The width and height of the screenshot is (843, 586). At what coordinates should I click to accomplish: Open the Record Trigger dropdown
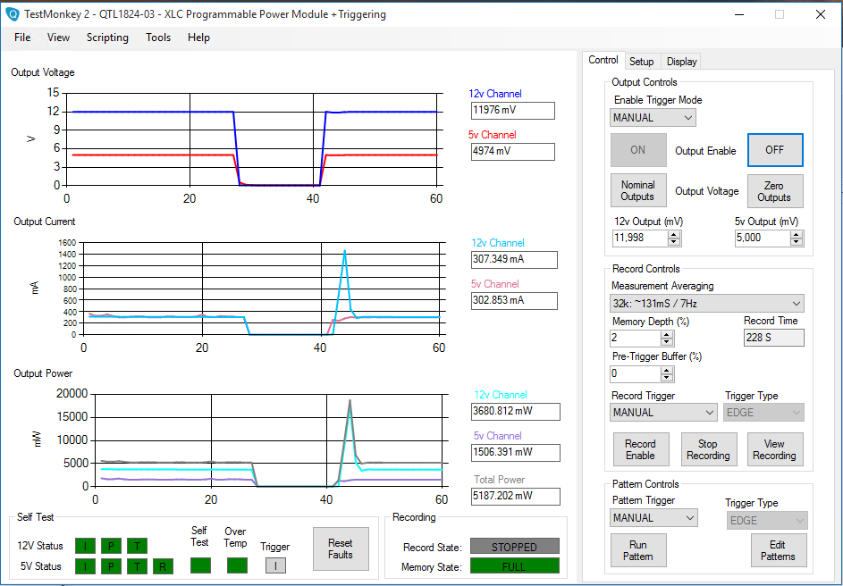663,413
